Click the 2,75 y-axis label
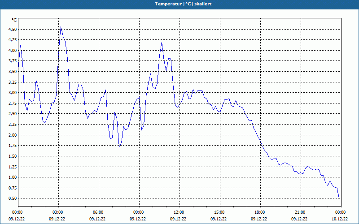This screenshot has height=224, width=359. [x=13, y=103]
